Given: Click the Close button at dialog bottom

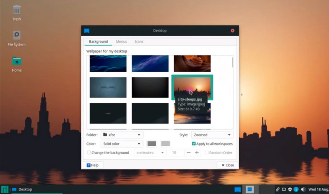Looking at the screenshot, I should click(x=228, y=165).
